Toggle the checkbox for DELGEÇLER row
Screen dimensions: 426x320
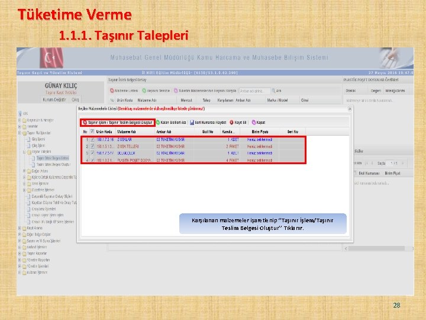(x=92, y=153)
